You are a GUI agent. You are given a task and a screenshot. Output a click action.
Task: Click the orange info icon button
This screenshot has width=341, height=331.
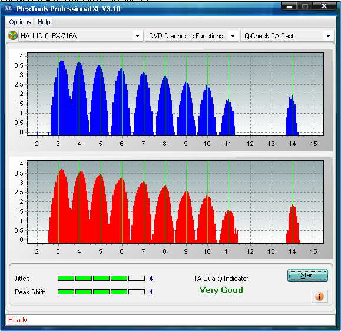(319, 296)
